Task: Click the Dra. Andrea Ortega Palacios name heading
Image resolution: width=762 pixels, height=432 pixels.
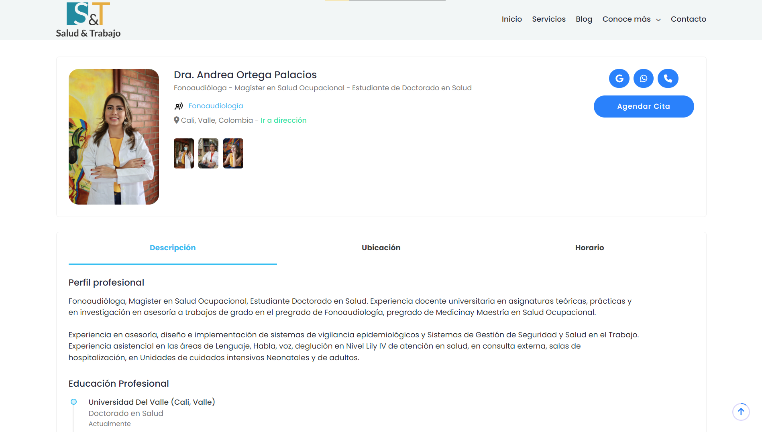Action: pos(245,75)
